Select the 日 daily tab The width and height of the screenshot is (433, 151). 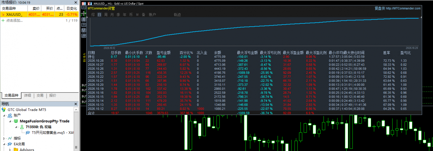click(99, 15)
